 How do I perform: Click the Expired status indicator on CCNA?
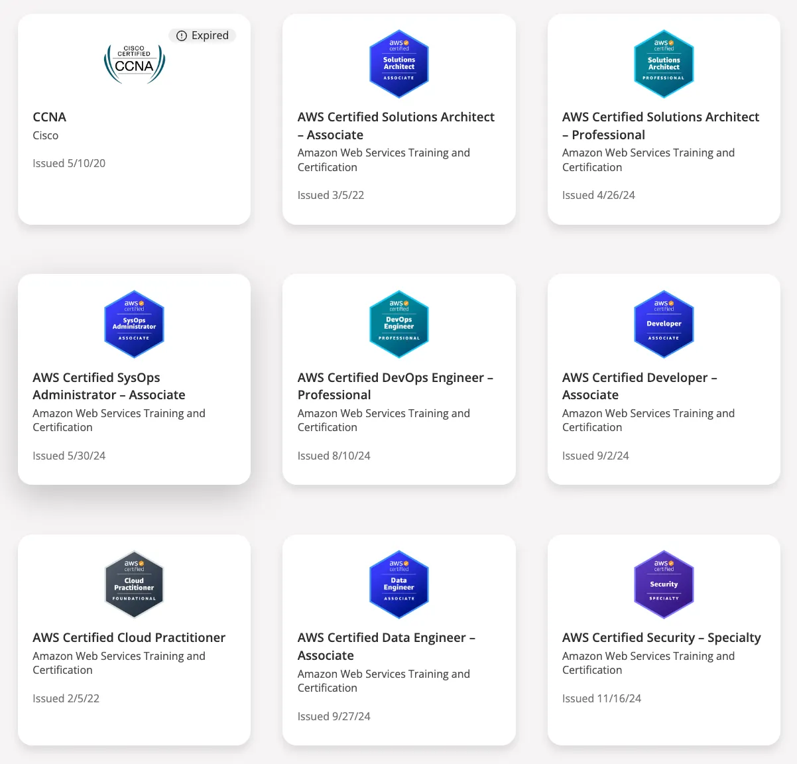[202, 35]
